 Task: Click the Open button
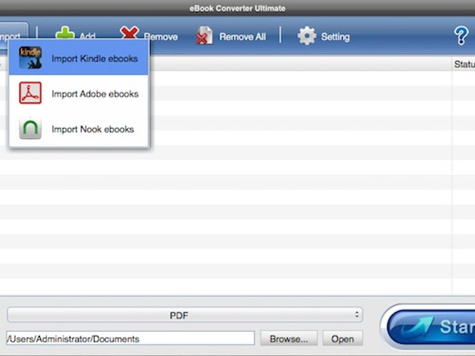tap(343, 338)
